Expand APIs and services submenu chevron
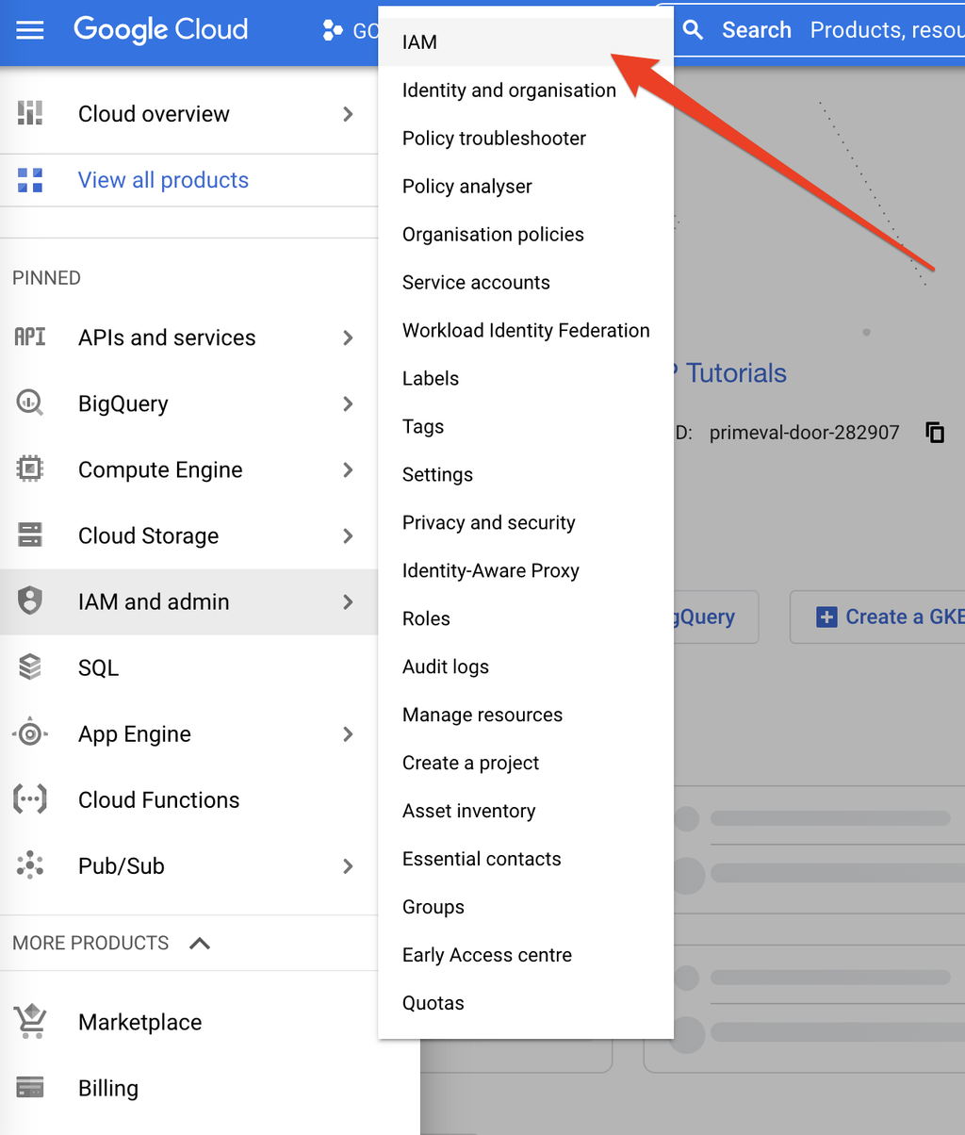Image resolution: width=965 pixels, height=1135 pixels. coord(348,337)
